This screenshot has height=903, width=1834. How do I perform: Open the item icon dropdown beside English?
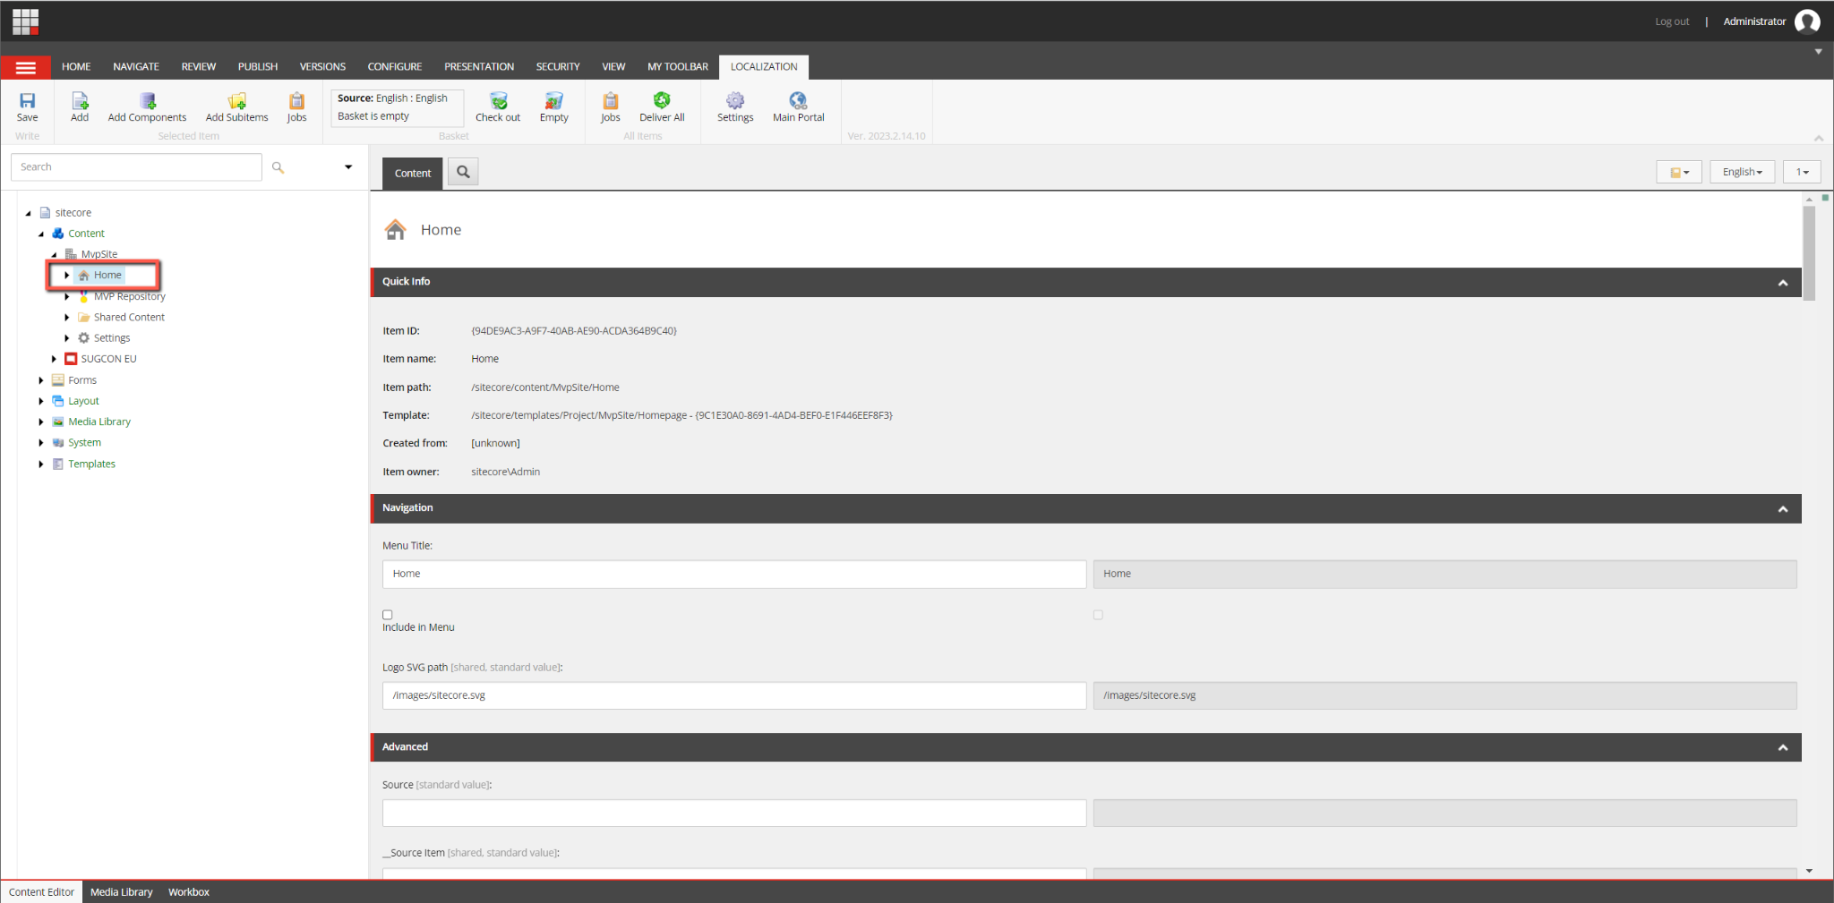coord(1679,172)
